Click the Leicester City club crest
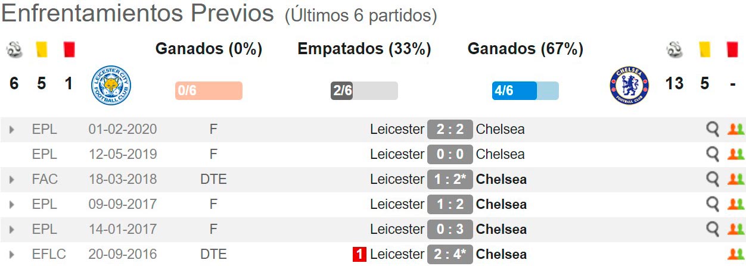This screenshot has height=266, width=746. pyautogui.click(x=111, y=86)
